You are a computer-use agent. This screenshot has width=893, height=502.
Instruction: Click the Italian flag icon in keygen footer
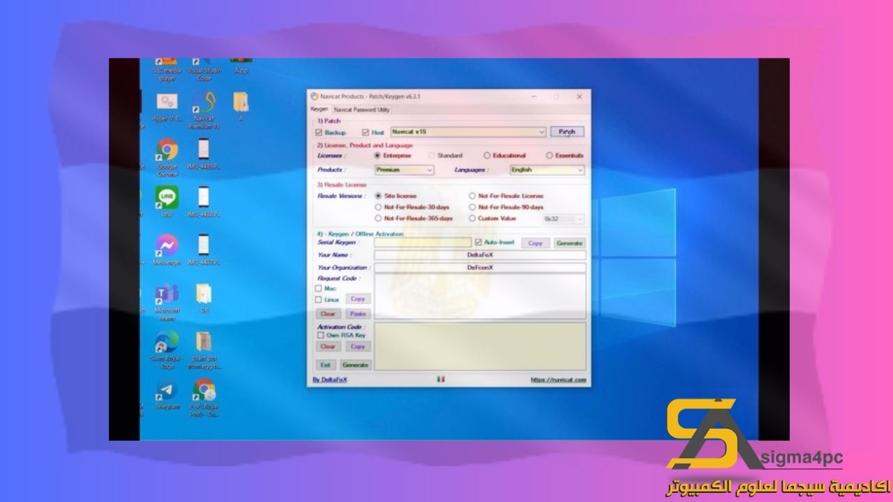tap(440, 379)
